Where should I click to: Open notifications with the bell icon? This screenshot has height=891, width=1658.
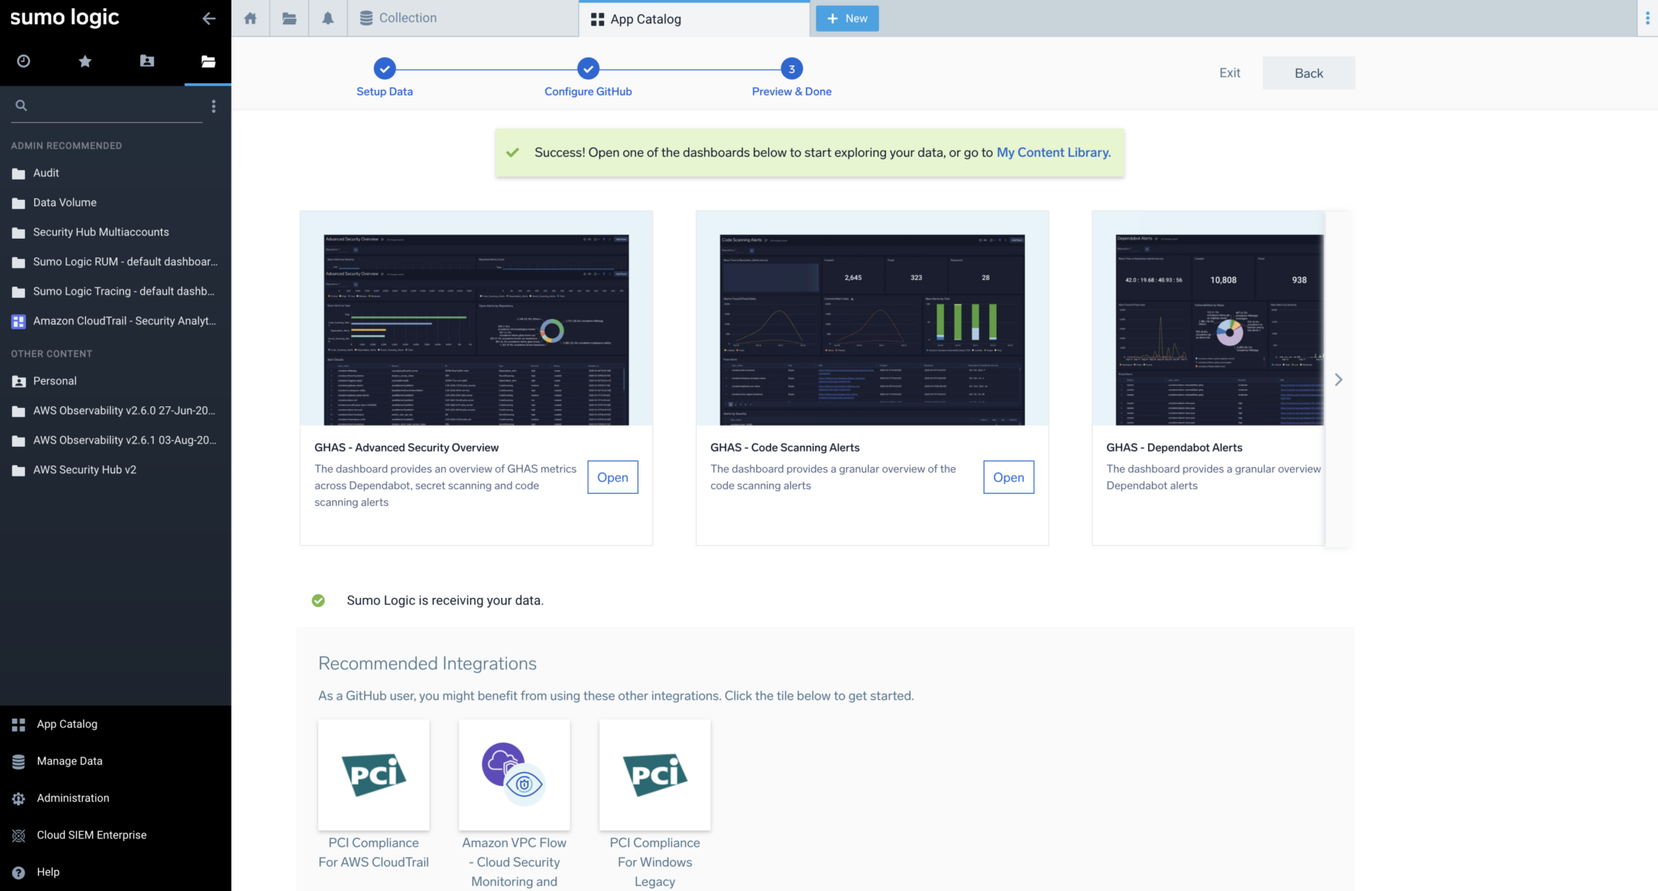pos(327,18)
